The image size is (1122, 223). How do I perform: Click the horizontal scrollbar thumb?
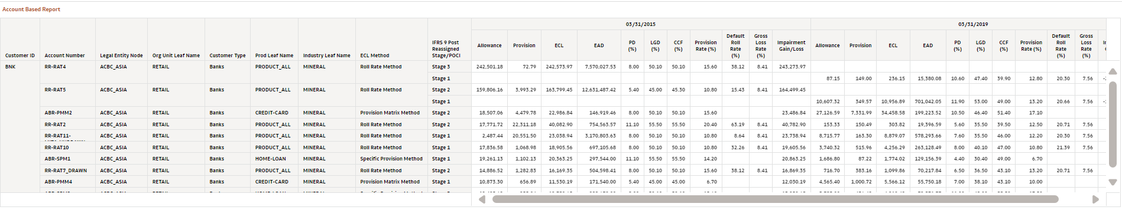pyautogui.click(x=775, y=199)
